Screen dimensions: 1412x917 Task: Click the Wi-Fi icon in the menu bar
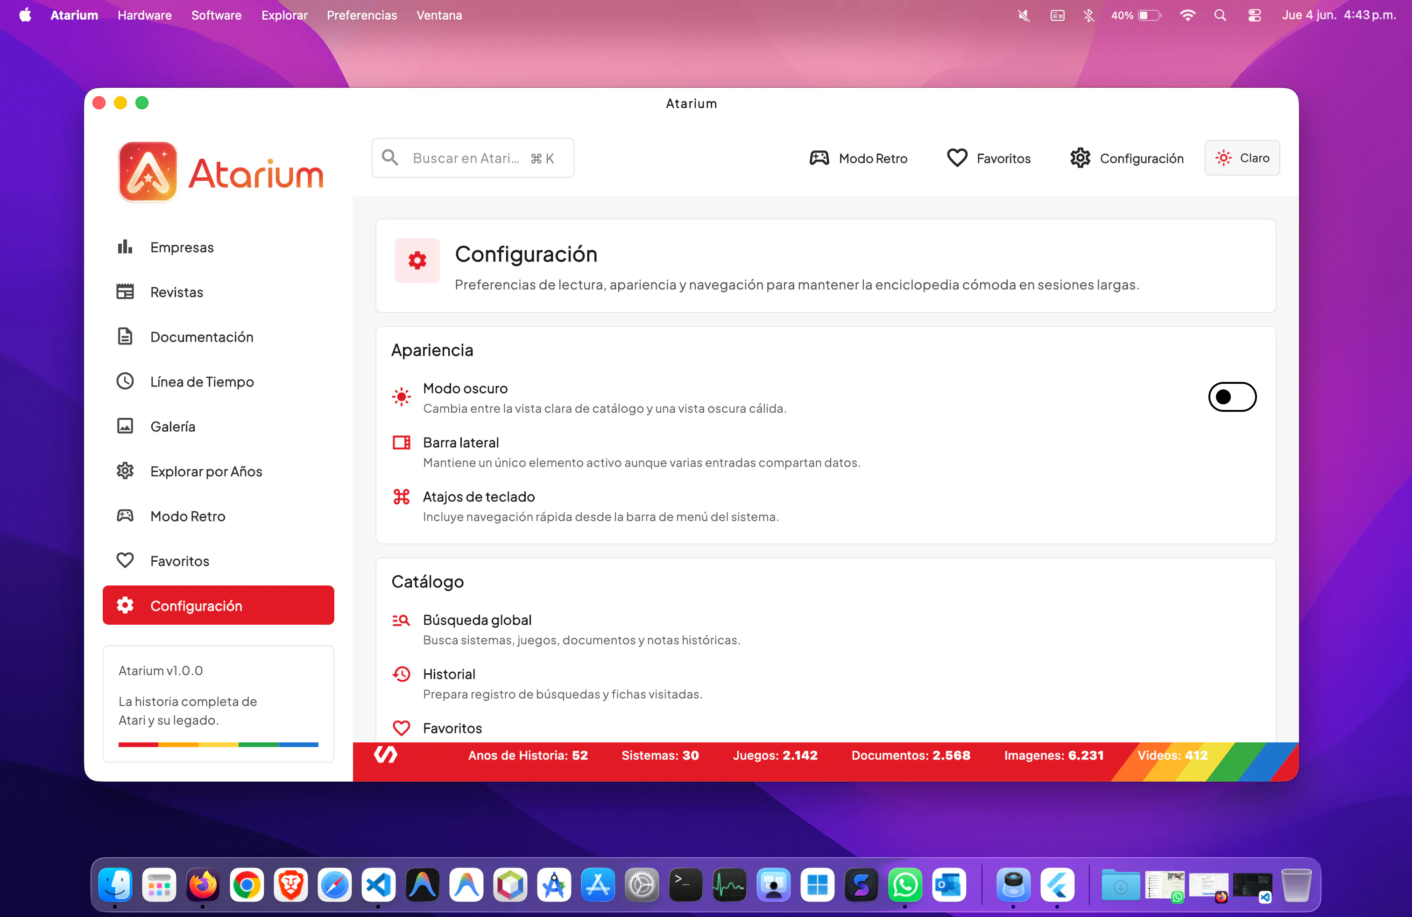pos(1187,15)
